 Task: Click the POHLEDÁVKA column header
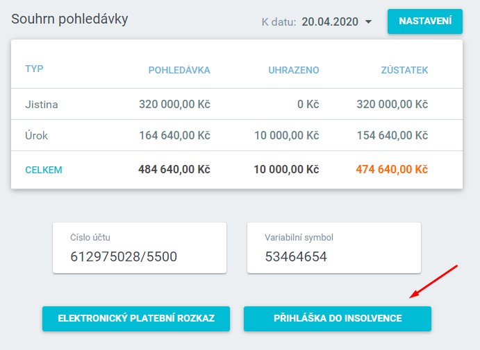pyautogui.click(x=179, y=70)
